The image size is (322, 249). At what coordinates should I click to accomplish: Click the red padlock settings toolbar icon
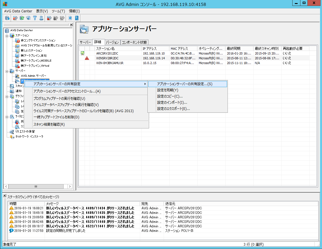[x=49, y=18]
